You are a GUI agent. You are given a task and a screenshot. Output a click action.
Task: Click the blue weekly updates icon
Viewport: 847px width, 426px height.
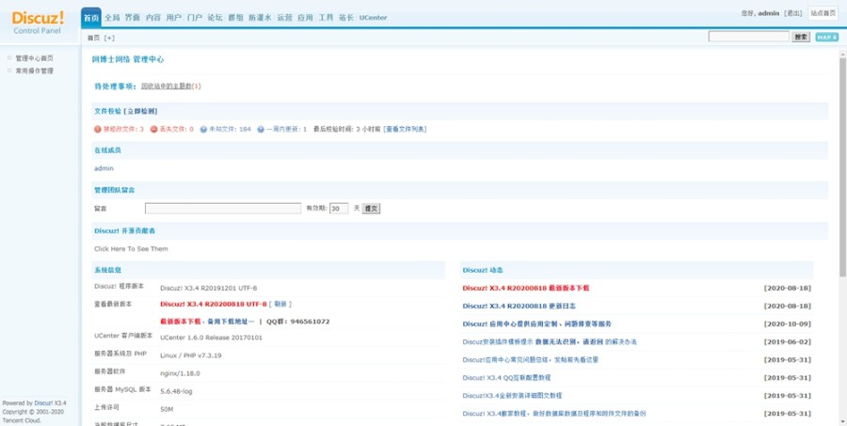click(x=261, y=129)
